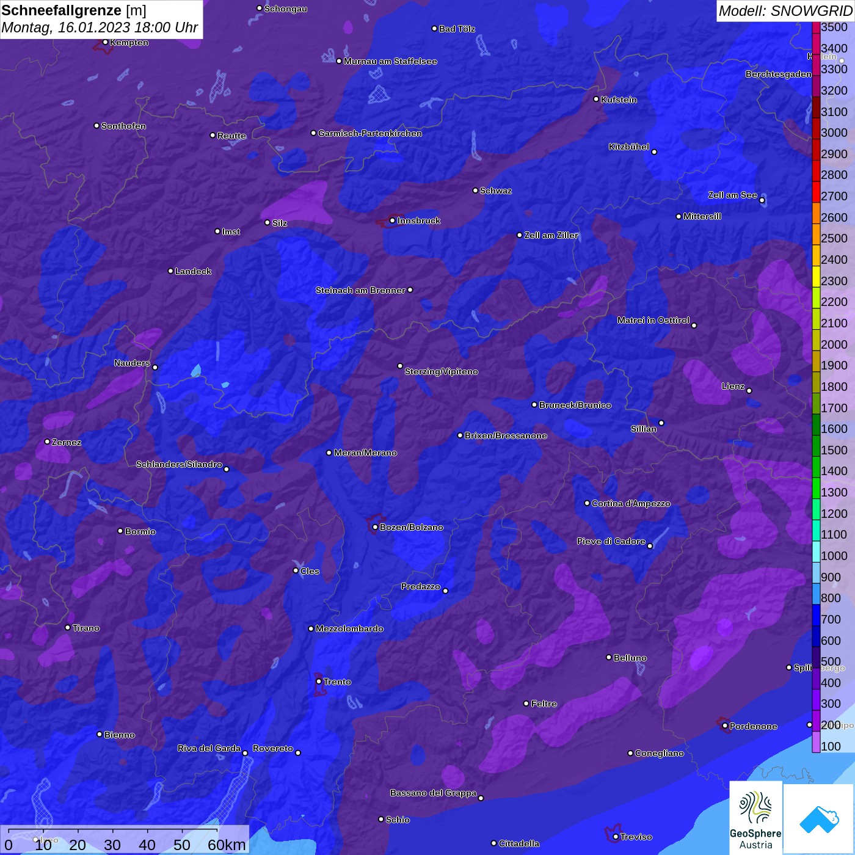The height and width of the screenshot is (855, 855).
Task: Click the Feltre location dot
Action: click(526, 704)
